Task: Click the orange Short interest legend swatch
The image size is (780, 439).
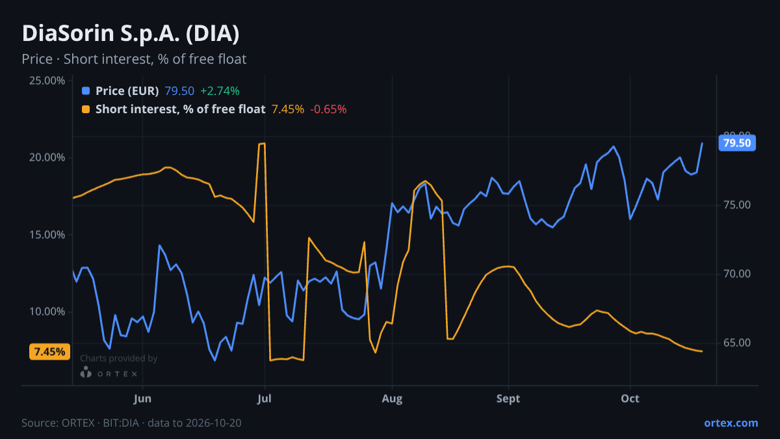Action: pyautogui.click(x=86, y=109)
